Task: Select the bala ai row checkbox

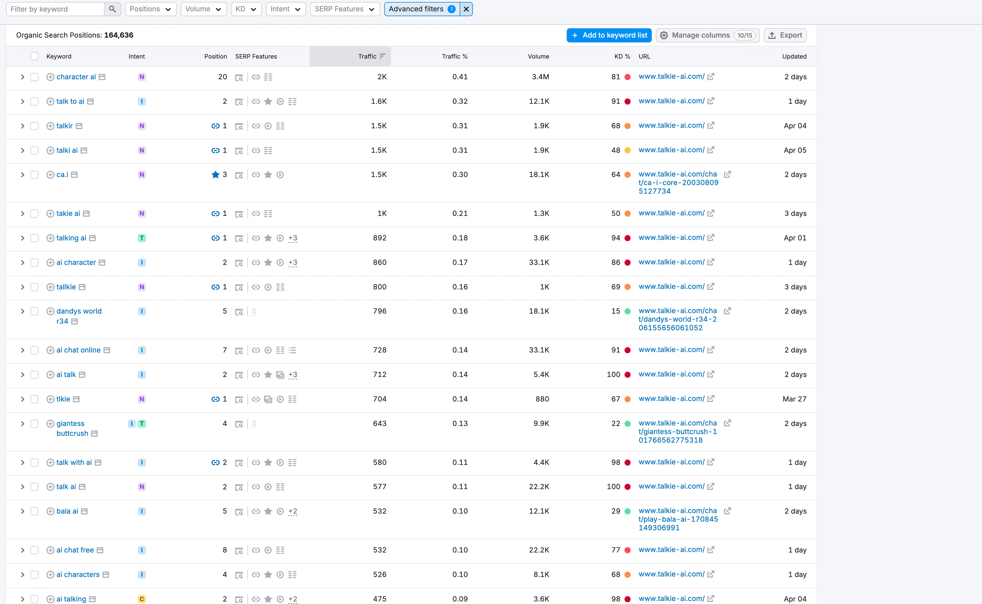Action: (34, 511)
